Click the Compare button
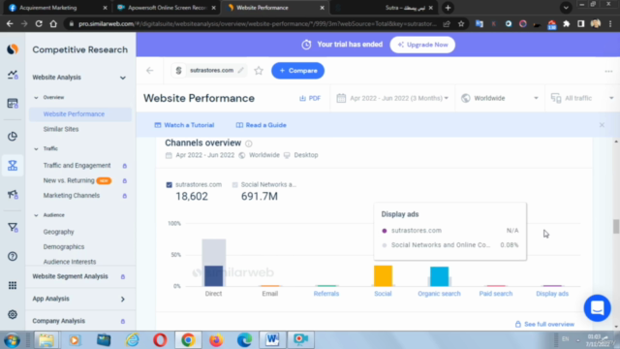The height and width of the screenshot is (349, 620). (297, 71)
